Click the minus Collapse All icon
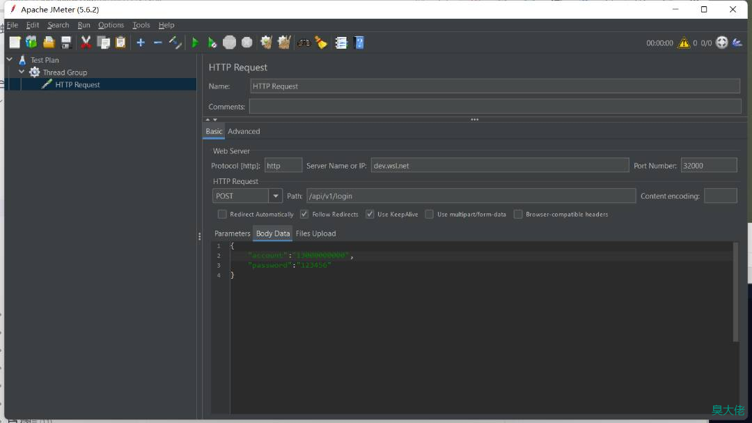The image size is (752, 423). click(158, 43)
